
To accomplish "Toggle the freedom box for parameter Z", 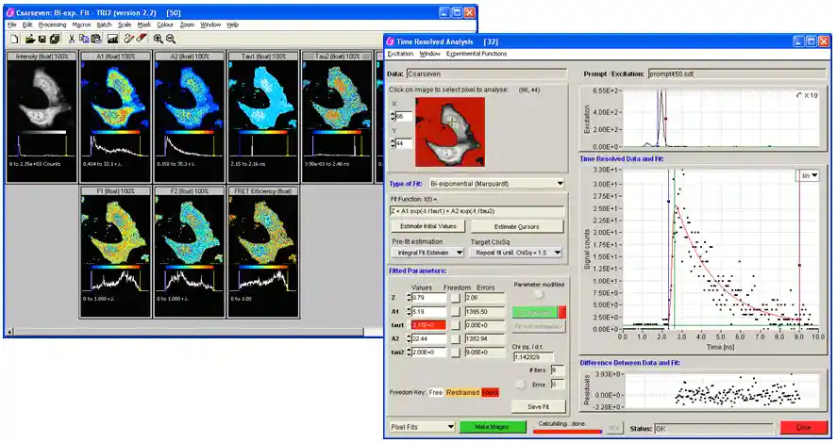I will point(454,298).
